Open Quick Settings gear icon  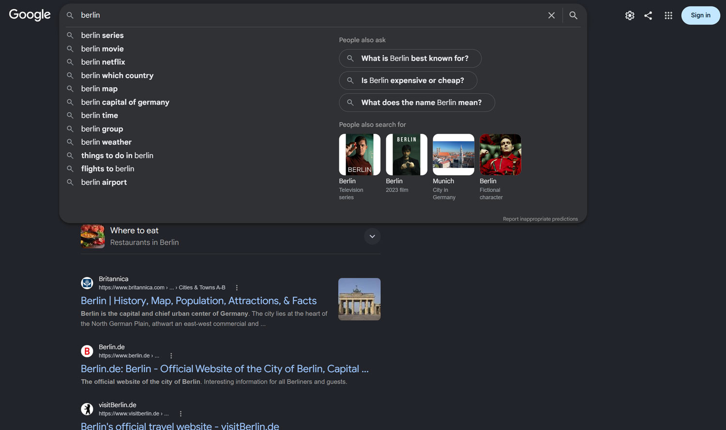pos(630,15)
